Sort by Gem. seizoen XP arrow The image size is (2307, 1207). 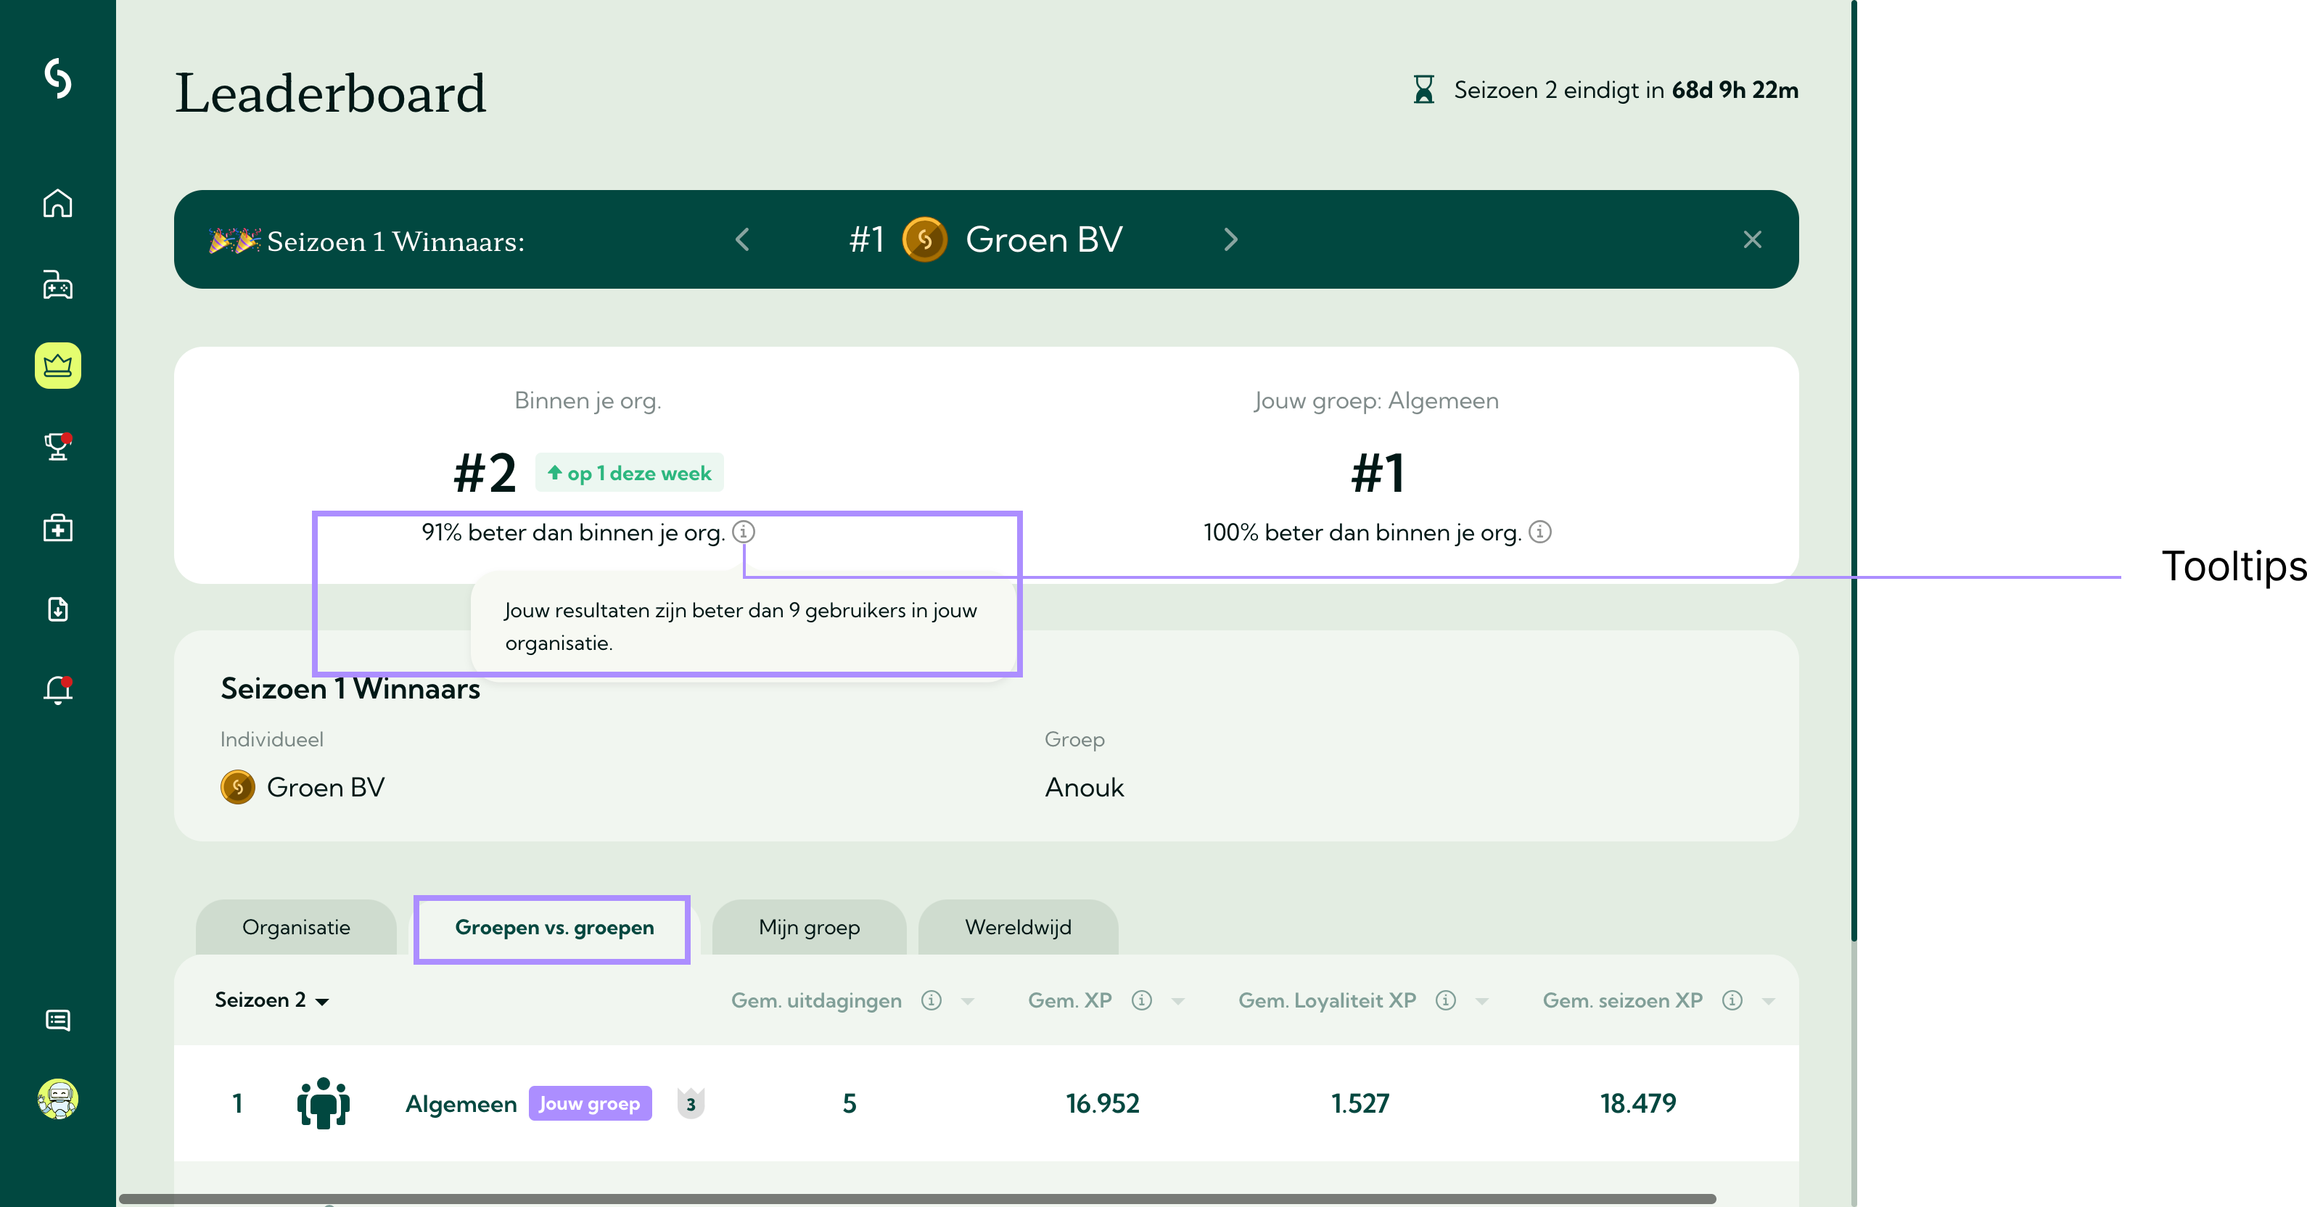(x=1768, y=1001)
